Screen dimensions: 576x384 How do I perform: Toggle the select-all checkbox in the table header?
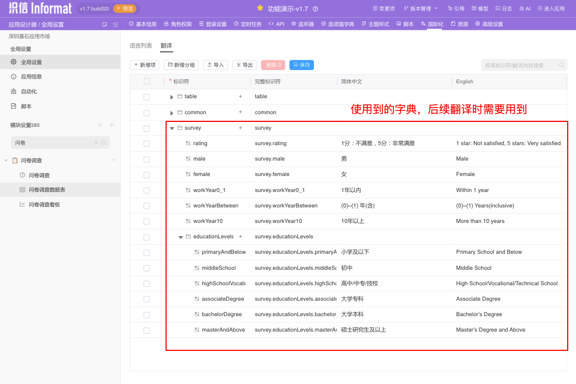146,82
